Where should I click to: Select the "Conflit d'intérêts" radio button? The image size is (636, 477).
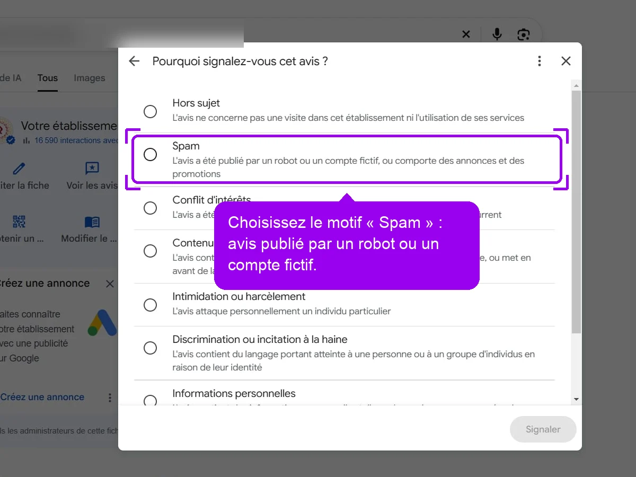[151, 208]
